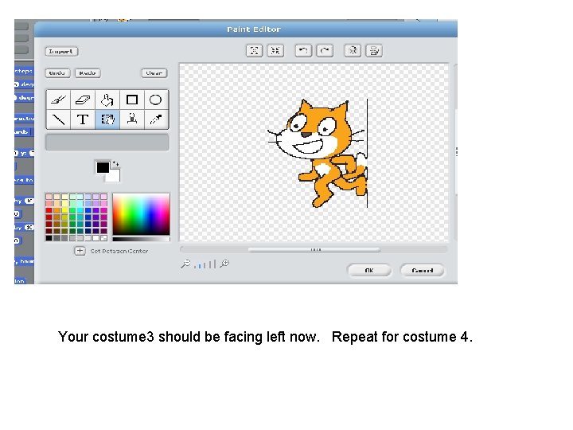Select the Ellipse tool

[x=156, y=100]
